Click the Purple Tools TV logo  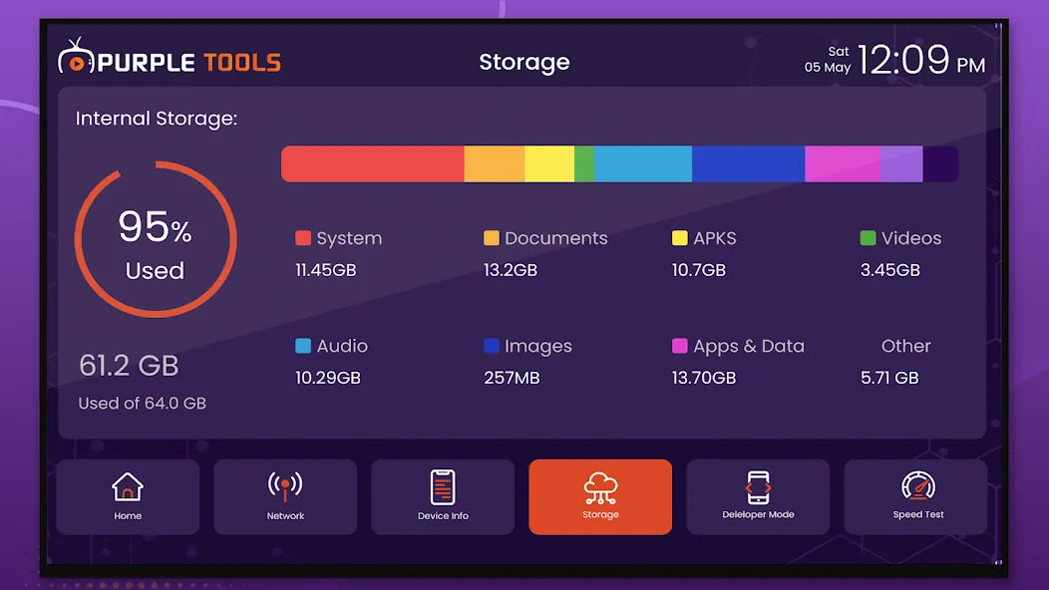pyautogui.click(x=76, y=56)
